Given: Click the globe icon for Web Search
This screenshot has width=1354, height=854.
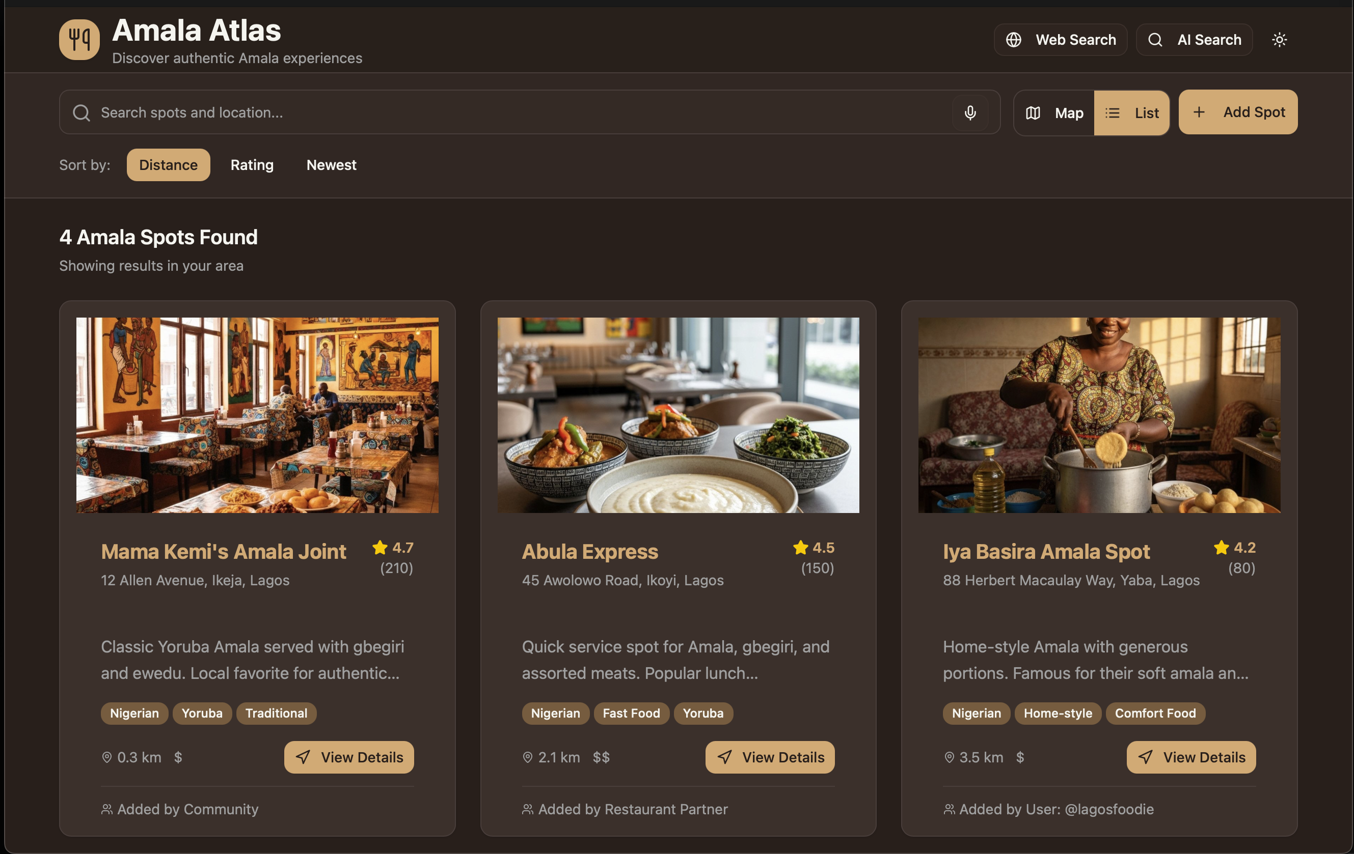Looking at the screenshot, I should click(1013, 40).
